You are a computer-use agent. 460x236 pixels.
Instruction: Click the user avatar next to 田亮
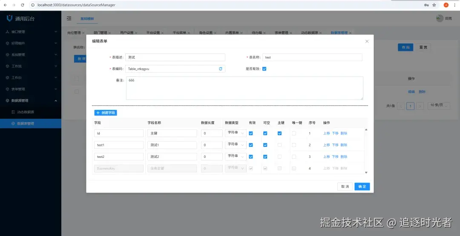pyautogui.click(x=440, y=18)
